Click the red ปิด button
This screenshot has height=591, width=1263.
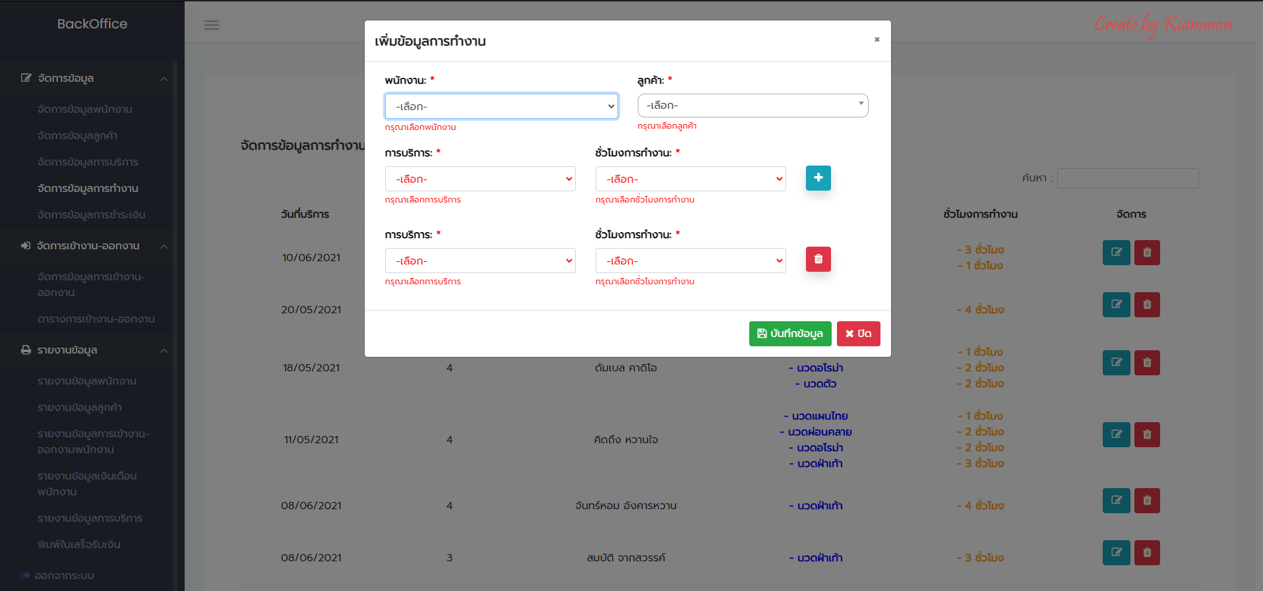click(x=858, y=334)
